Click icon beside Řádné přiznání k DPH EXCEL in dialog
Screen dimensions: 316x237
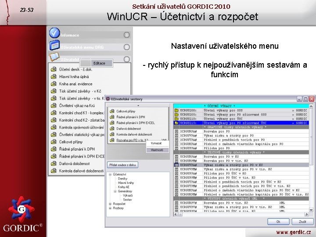(x=112, y=123)
